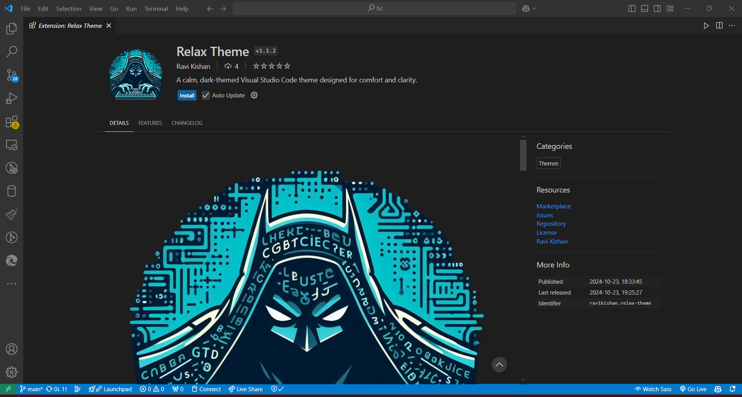Switch to the CHANGELOG tab

pyautogui.click(x=187, y=123)
